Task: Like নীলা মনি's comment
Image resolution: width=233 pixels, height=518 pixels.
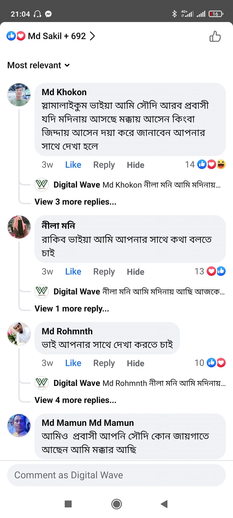Action: pos(73,272)
